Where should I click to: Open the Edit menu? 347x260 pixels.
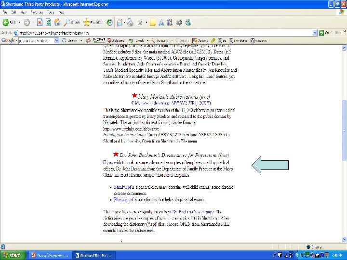coord(13,12)
